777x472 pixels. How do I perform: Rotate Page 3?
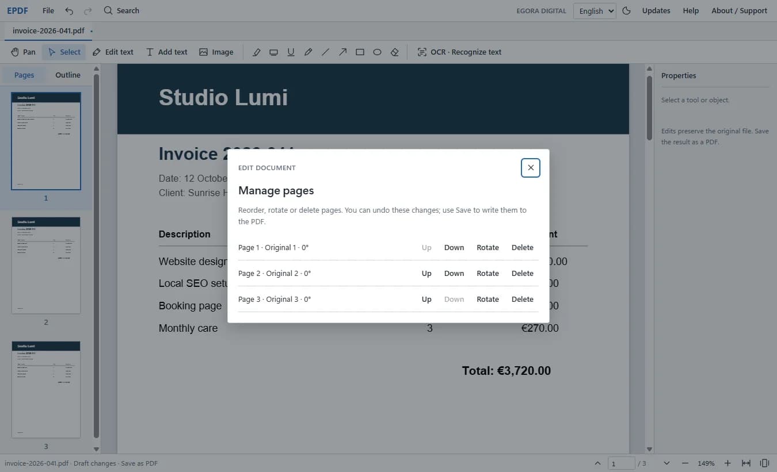(x=487, y=300)
